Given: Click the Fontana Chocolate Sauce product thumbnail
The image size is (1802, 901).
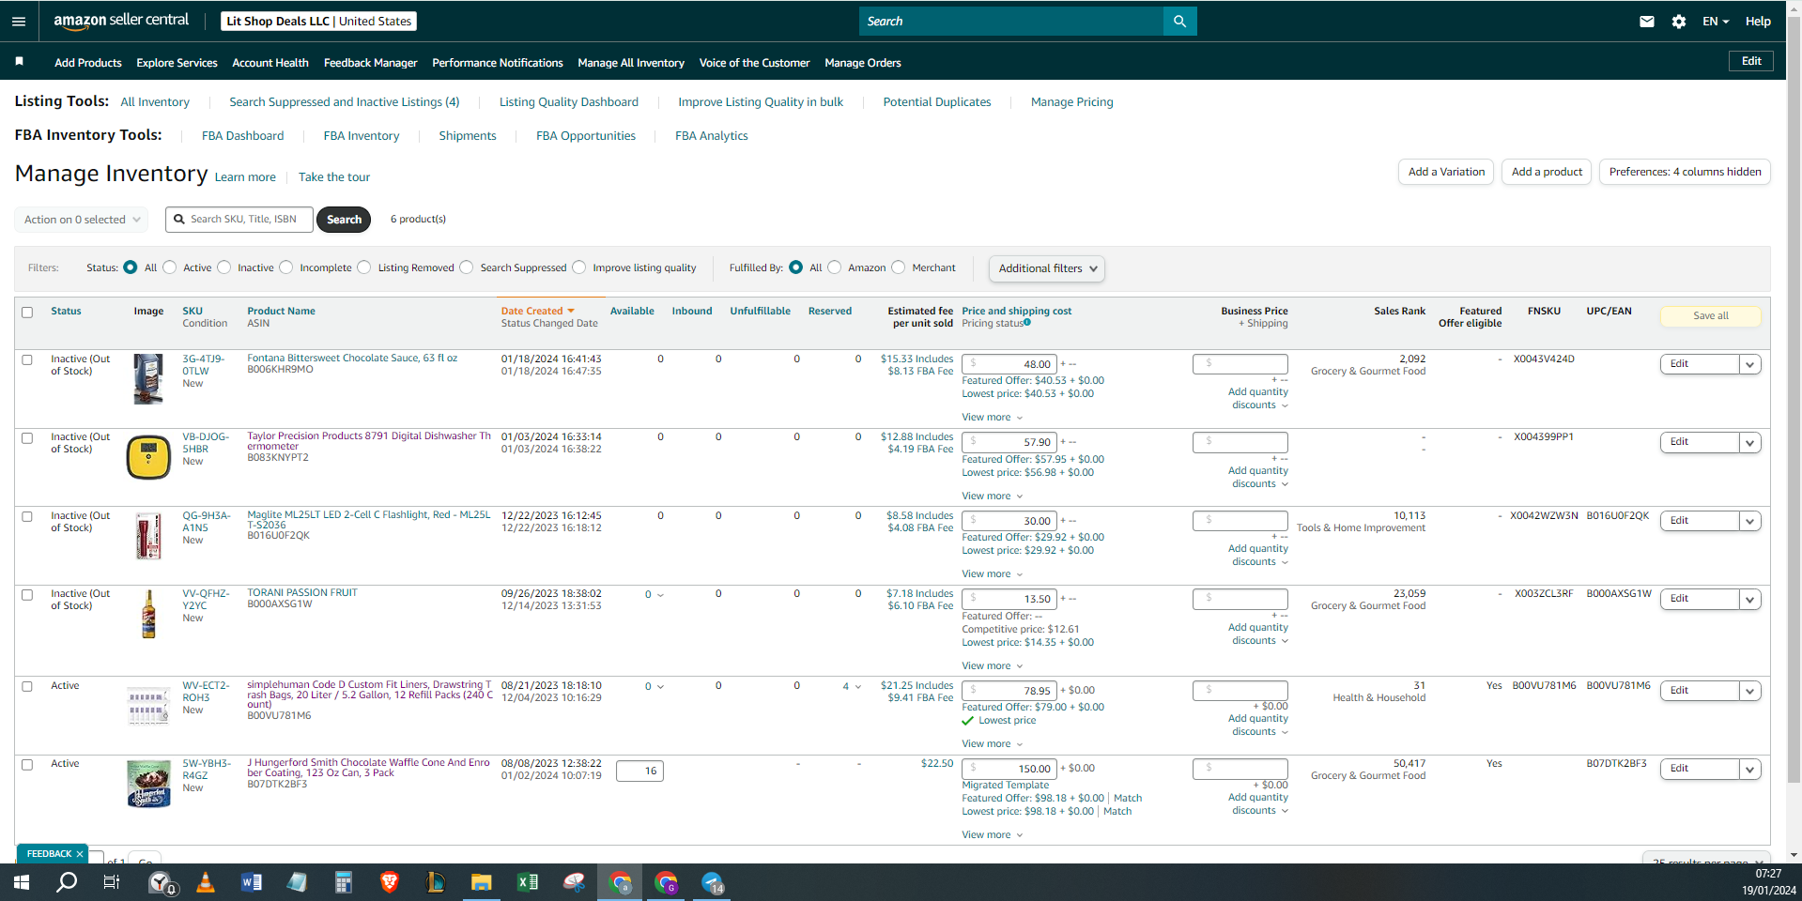Looking at the screenshot, I should point(148,379).
